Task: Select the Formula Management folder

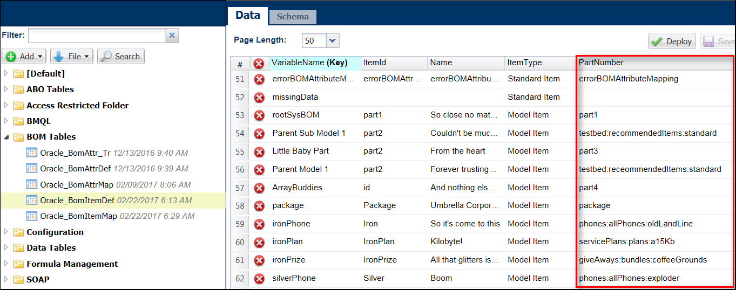Action: [x=72, y=264]
